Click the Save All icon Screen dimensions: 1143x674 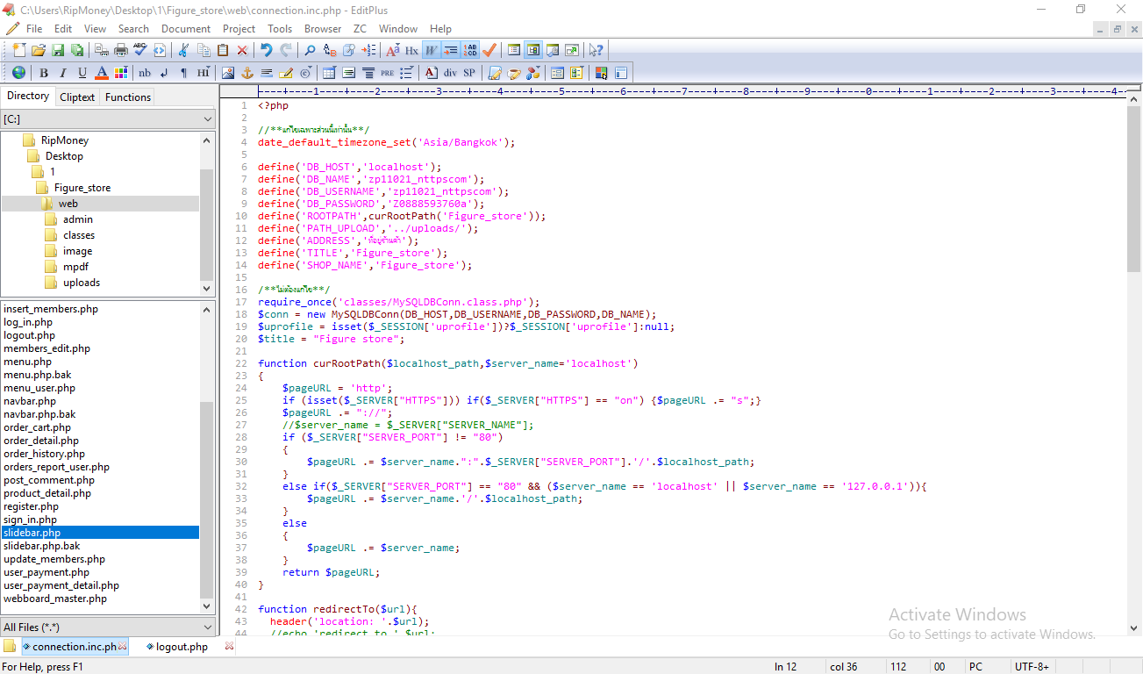[x=76, y=50]
